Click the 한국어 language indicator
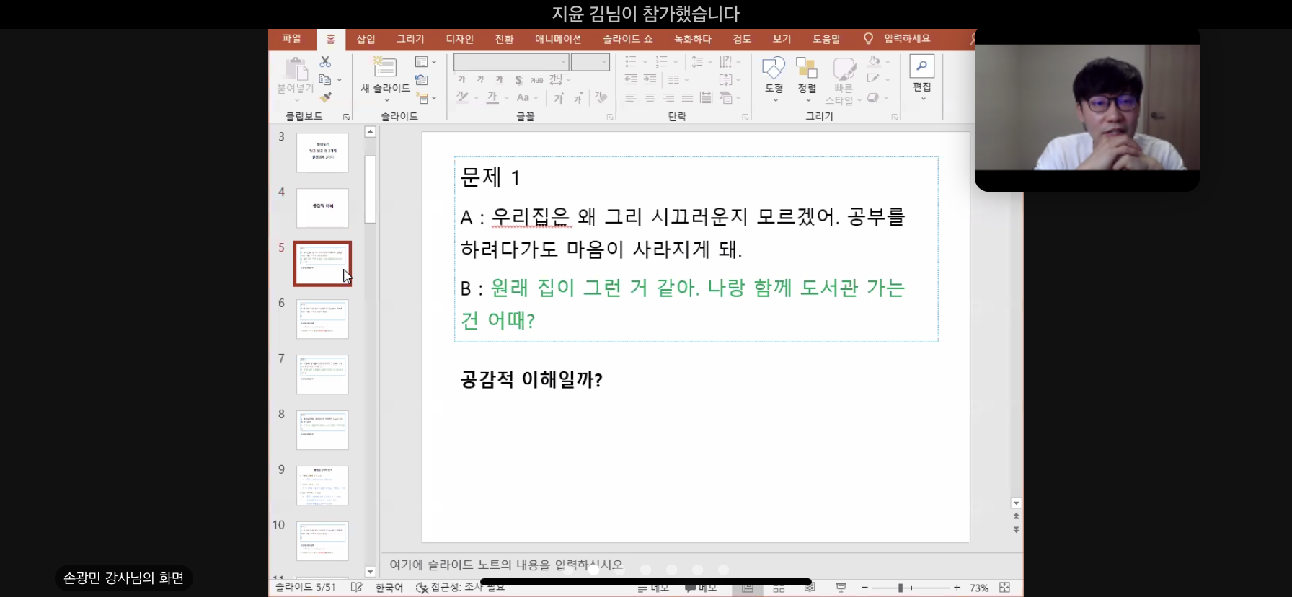 [x=389, y=588]
